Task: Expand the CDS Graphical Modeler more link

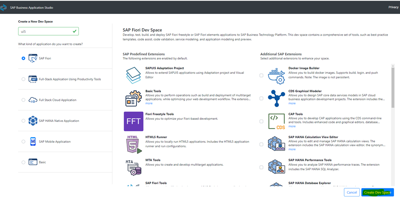Action: (292, 103)
